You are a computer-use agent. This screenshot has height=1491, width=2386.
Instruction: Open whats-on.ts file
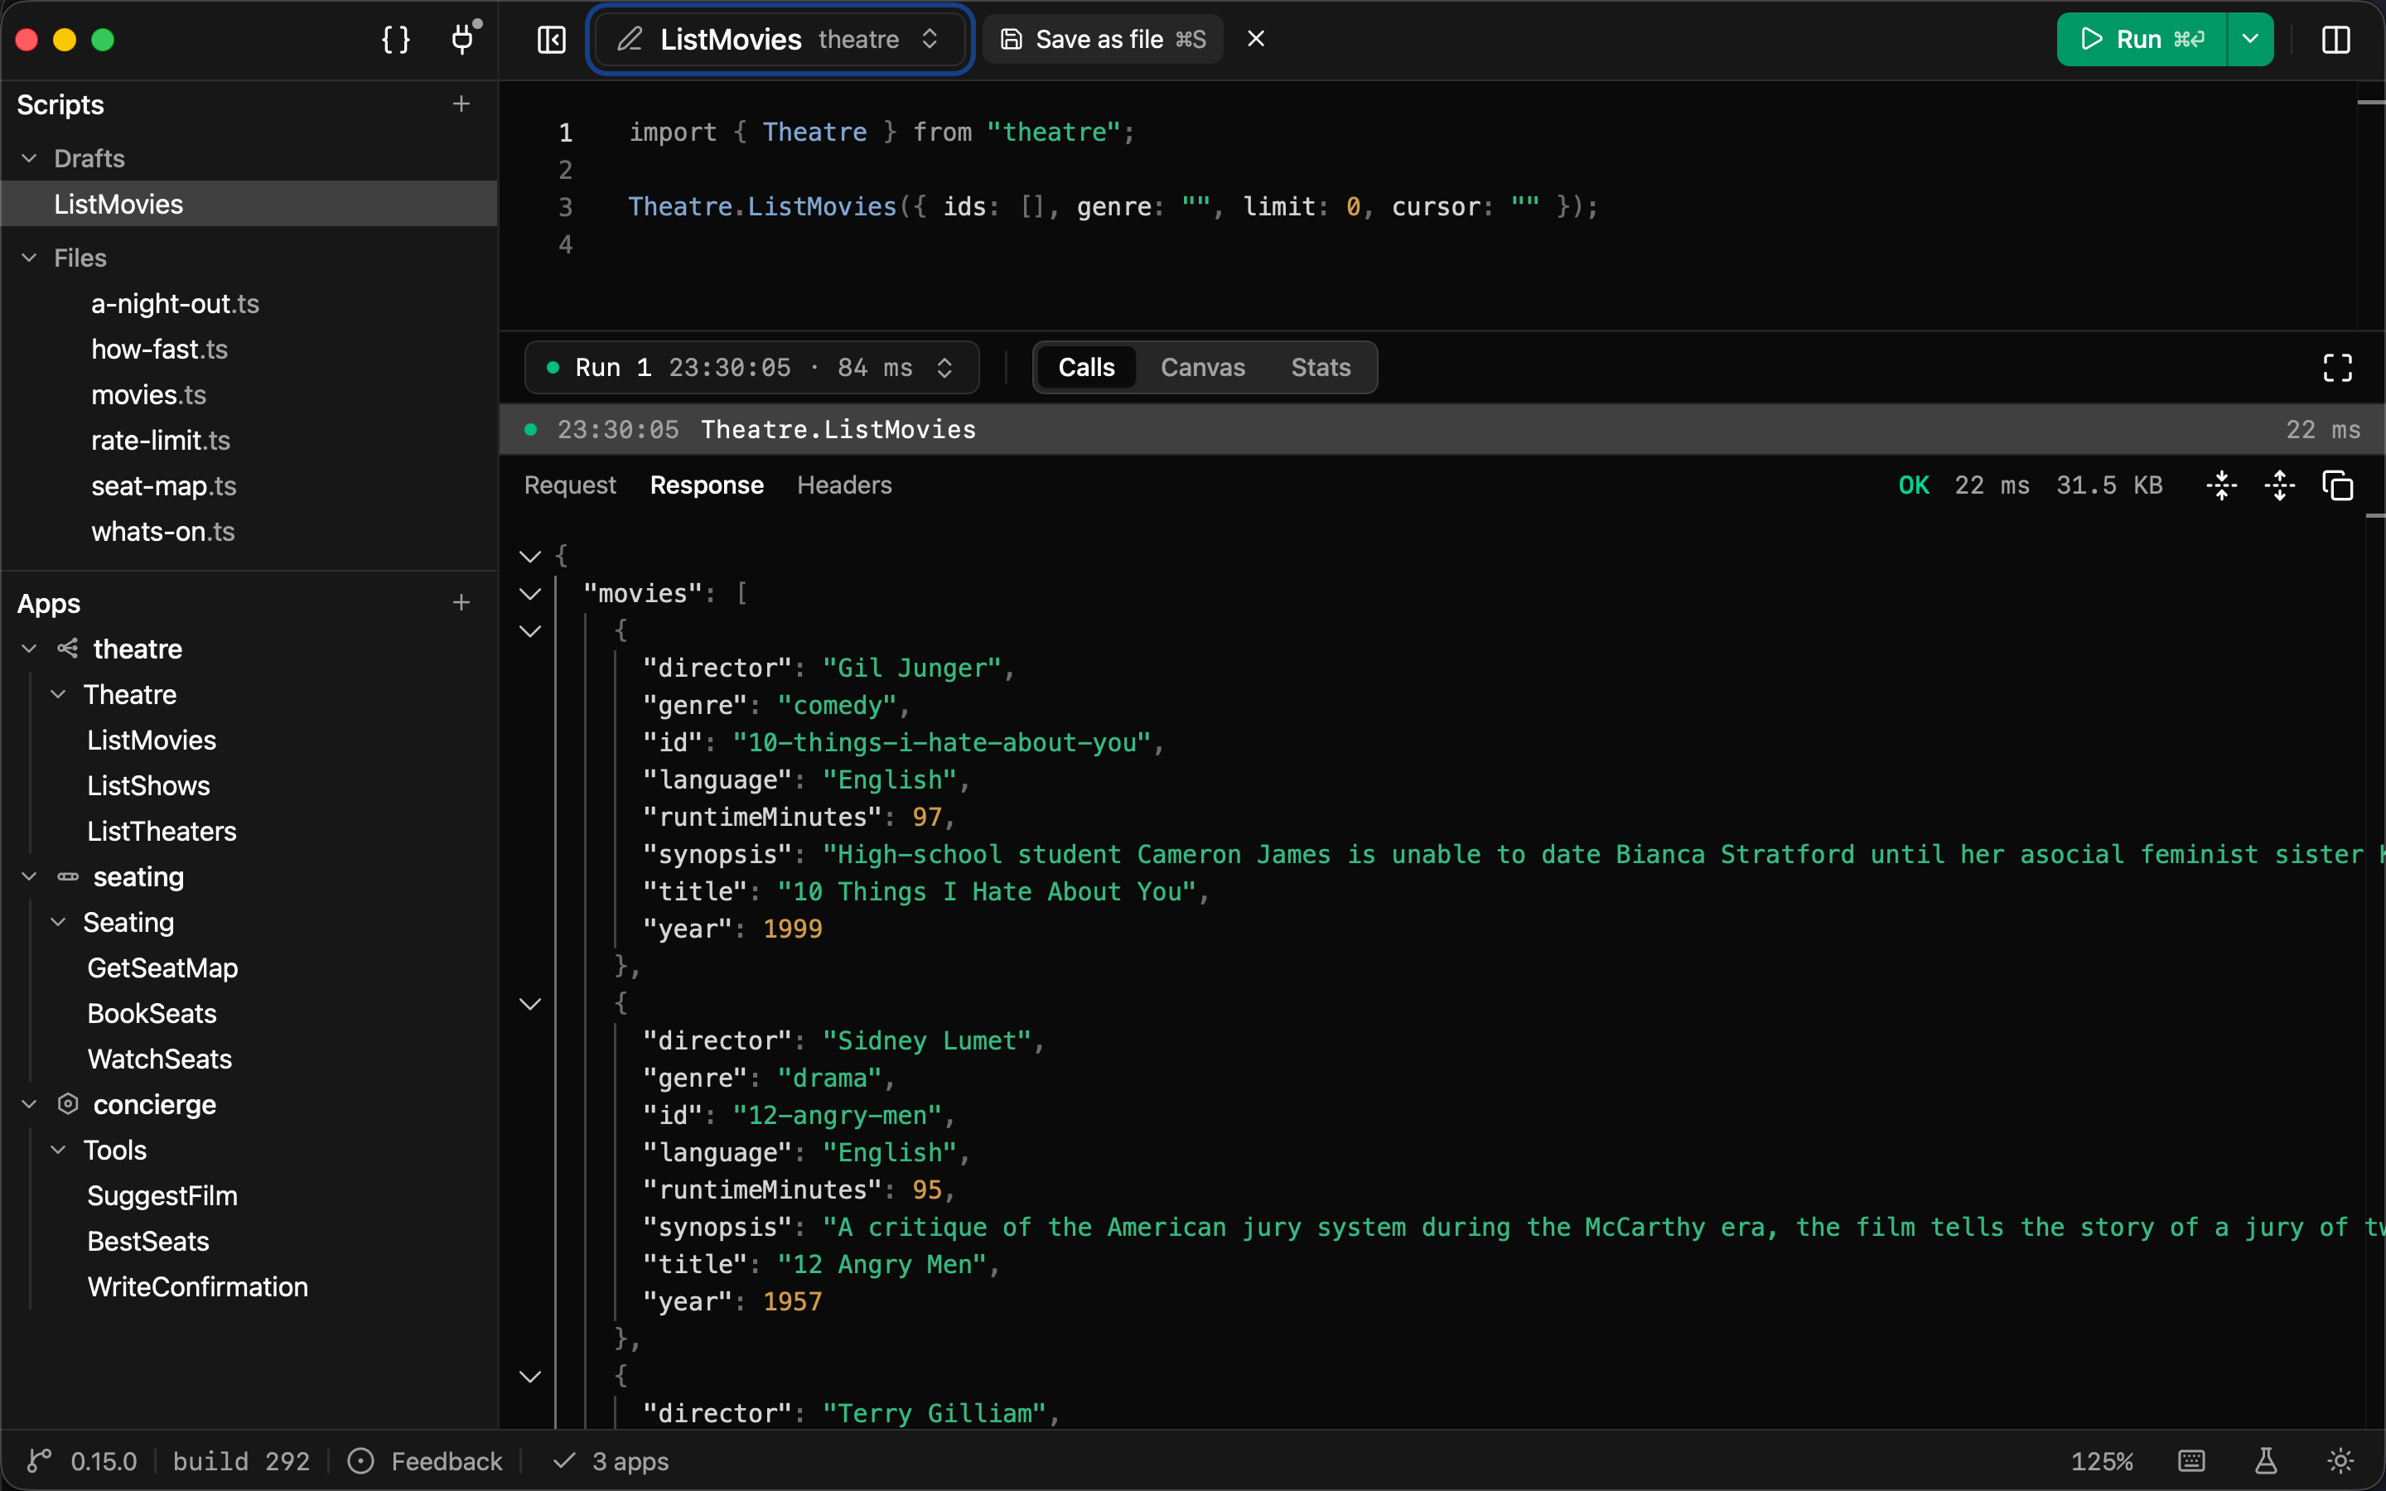pos(162,532)
